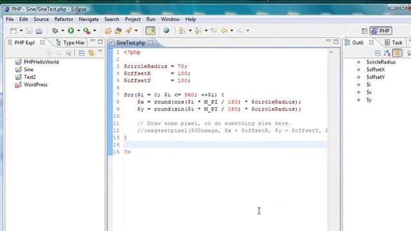Open the Project menu
This screenshot has height=231, width=411.
click(133, 19)
